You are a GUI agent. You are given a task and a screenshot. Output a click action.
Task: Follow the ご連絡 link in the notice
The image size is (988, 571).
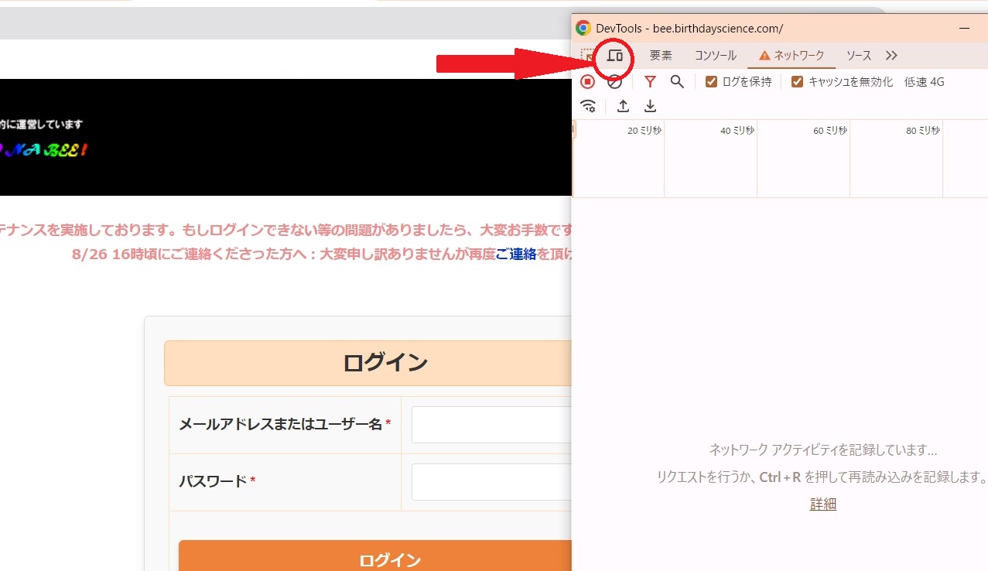point(518,254)
